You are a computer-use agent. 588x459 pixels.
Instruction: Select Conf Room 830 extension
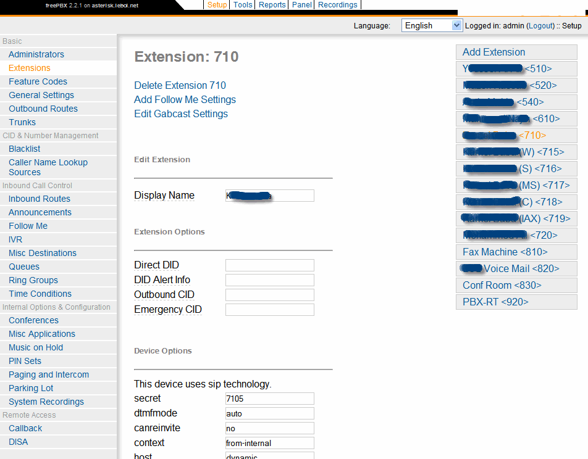pos(516,285)
